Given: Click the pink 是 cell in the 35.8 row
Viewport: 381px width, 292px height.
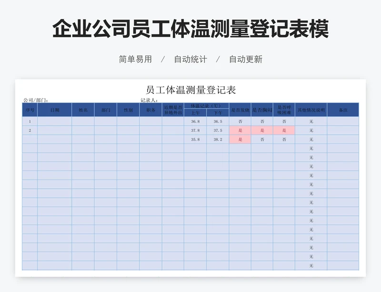Looking at the screenshot, I should point(240,139).
